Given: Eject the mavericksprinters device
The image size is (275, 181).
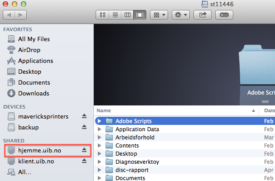Looking at the screenshot, I should coord(84,116).
